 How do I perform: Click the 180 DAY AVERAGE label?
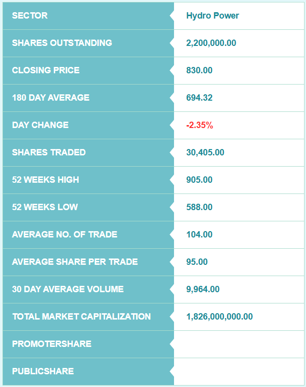tap(51, 98)
